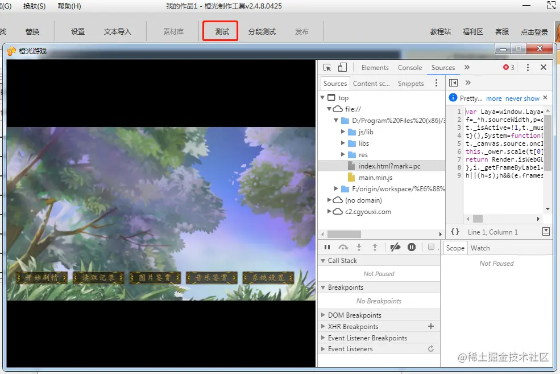
Task: Collapse the top tree node
Action: pos(322,97)
